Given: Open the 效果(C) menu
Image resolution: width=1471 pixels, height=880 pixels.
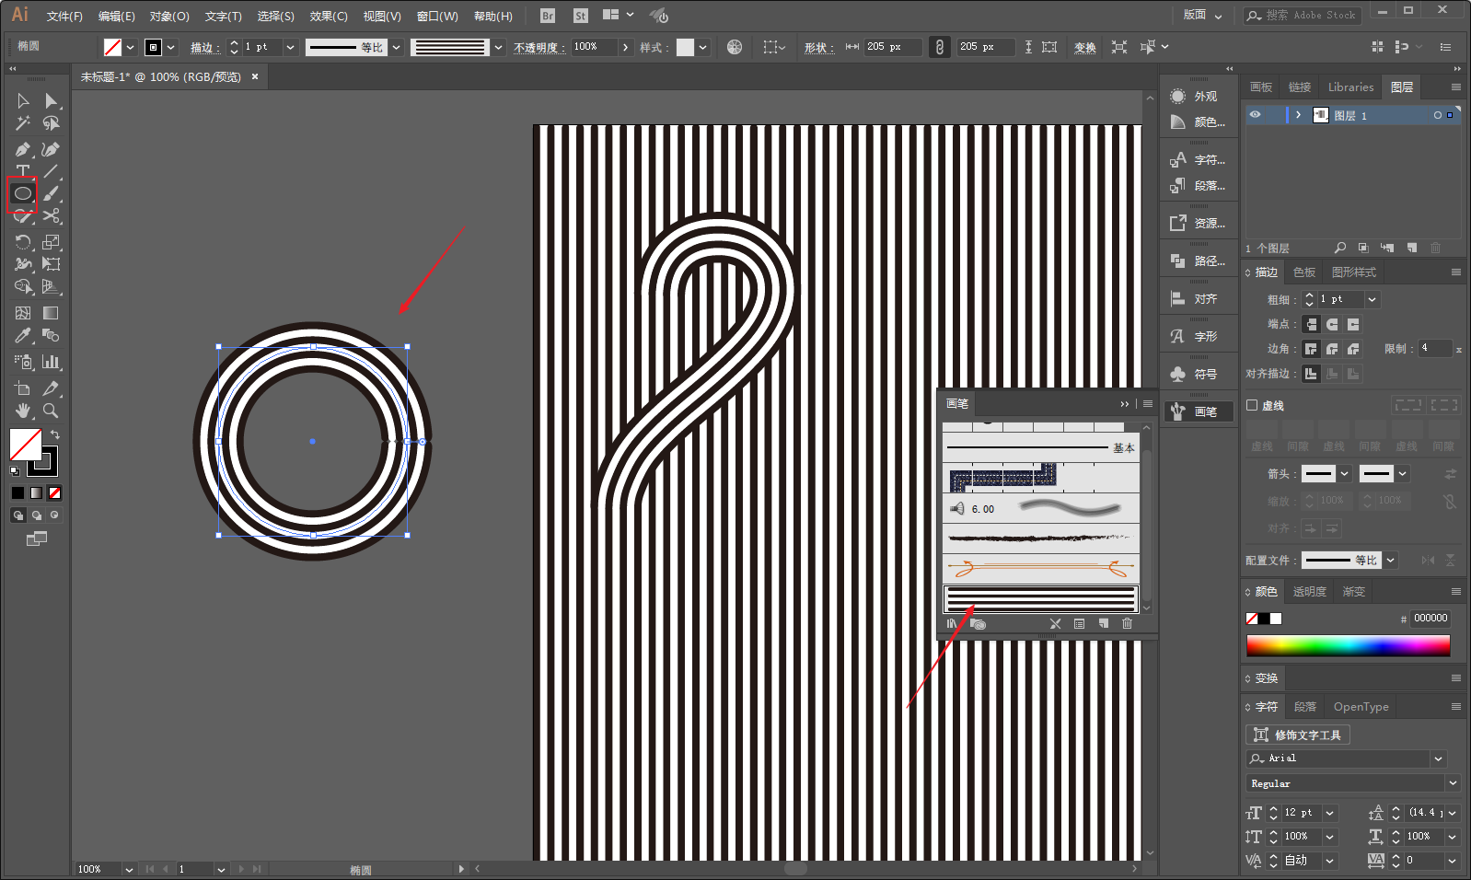Looking at the screenshot, I should (x=329, y=17).
